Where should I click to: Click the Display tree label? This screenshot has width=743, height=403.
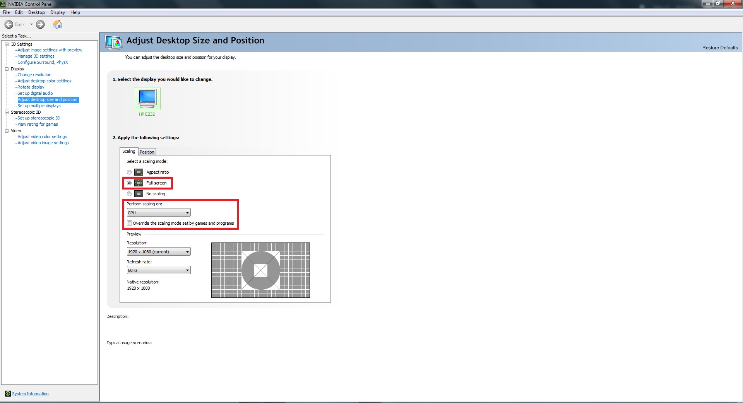pos(17,69)
